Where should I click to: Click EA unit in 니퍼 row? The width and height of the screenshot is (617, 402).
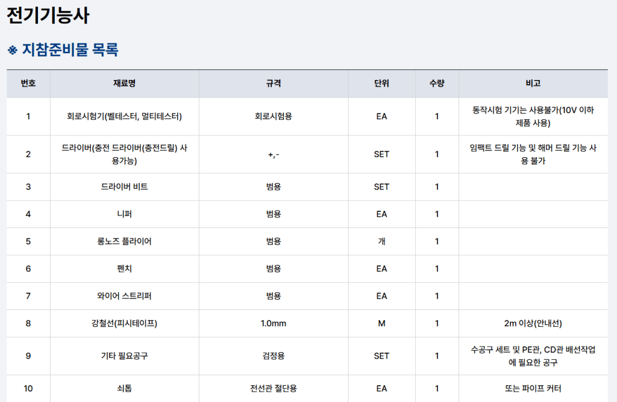click(381, 214)
